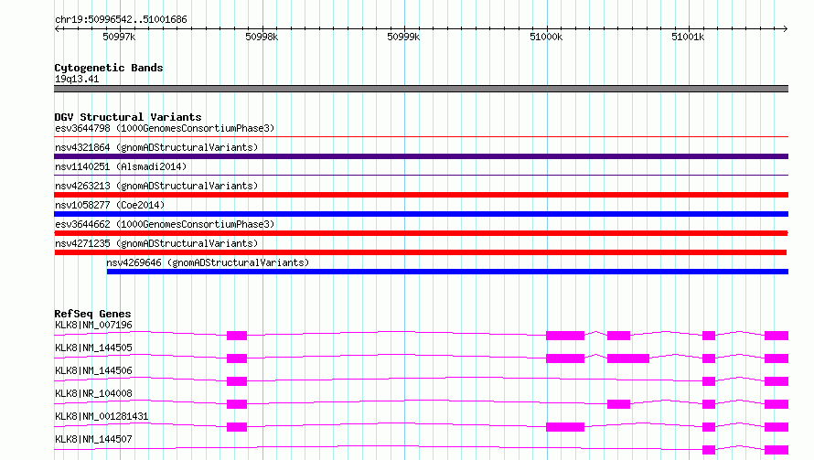Click the exon at 51000k in NM_001281431
The height and width of the screenshot is (460, 814).
click(565, 427)
